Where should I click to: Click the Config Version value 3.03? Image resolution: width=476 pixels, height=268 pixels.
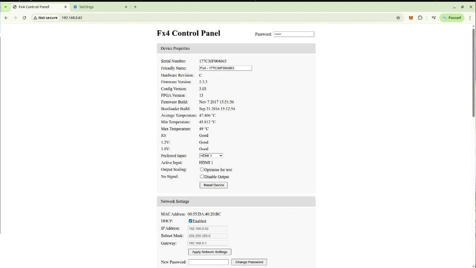(202, 89)
